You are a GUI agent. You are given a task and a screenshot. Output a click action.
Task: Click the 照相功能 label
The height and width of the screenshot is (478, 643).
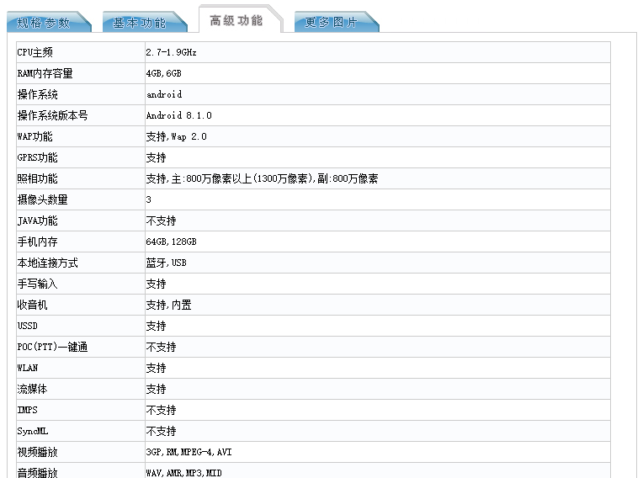tap(37, 178)
